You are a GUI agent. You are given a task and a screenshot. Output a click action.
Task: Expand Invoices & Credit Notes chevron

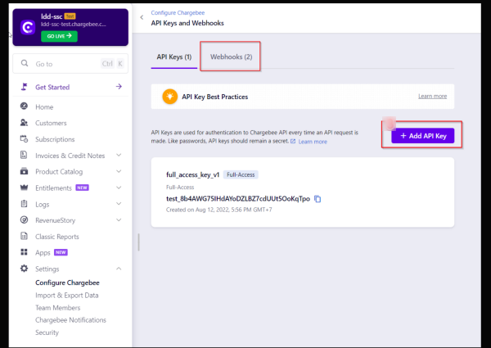tap(119, 155)
